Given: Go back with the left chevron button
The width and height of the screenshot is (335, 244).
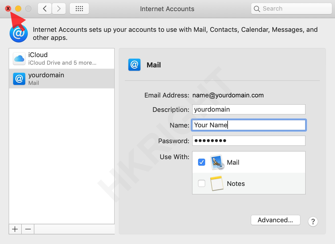Looking at the screenshot, I should click(x=45, y=9).
